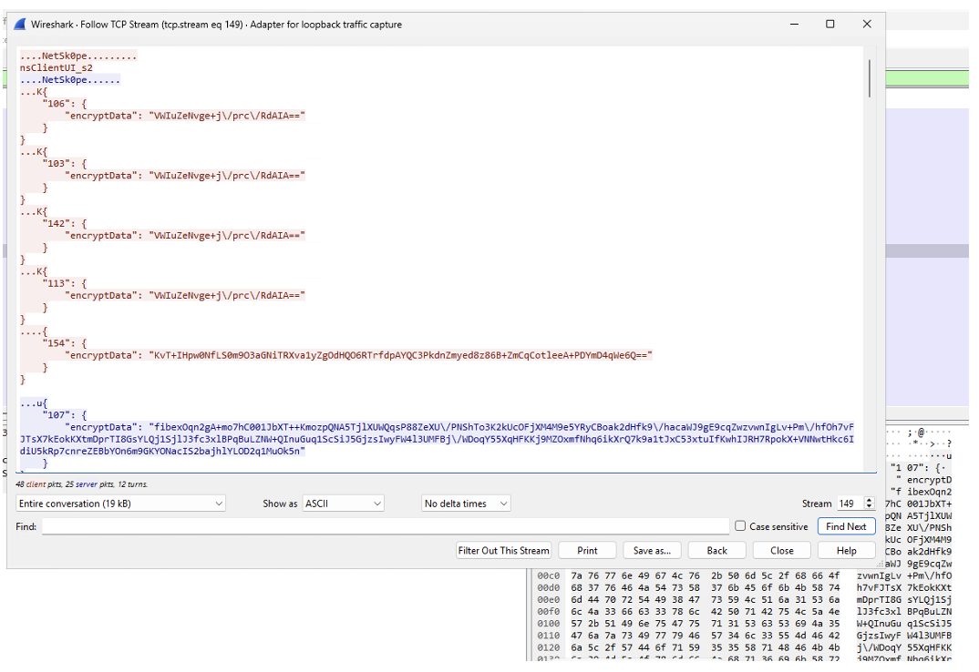The height and width of the screenshot is (672, 979).
Task: Click the Find Next button
Action: tap(846, 526)
